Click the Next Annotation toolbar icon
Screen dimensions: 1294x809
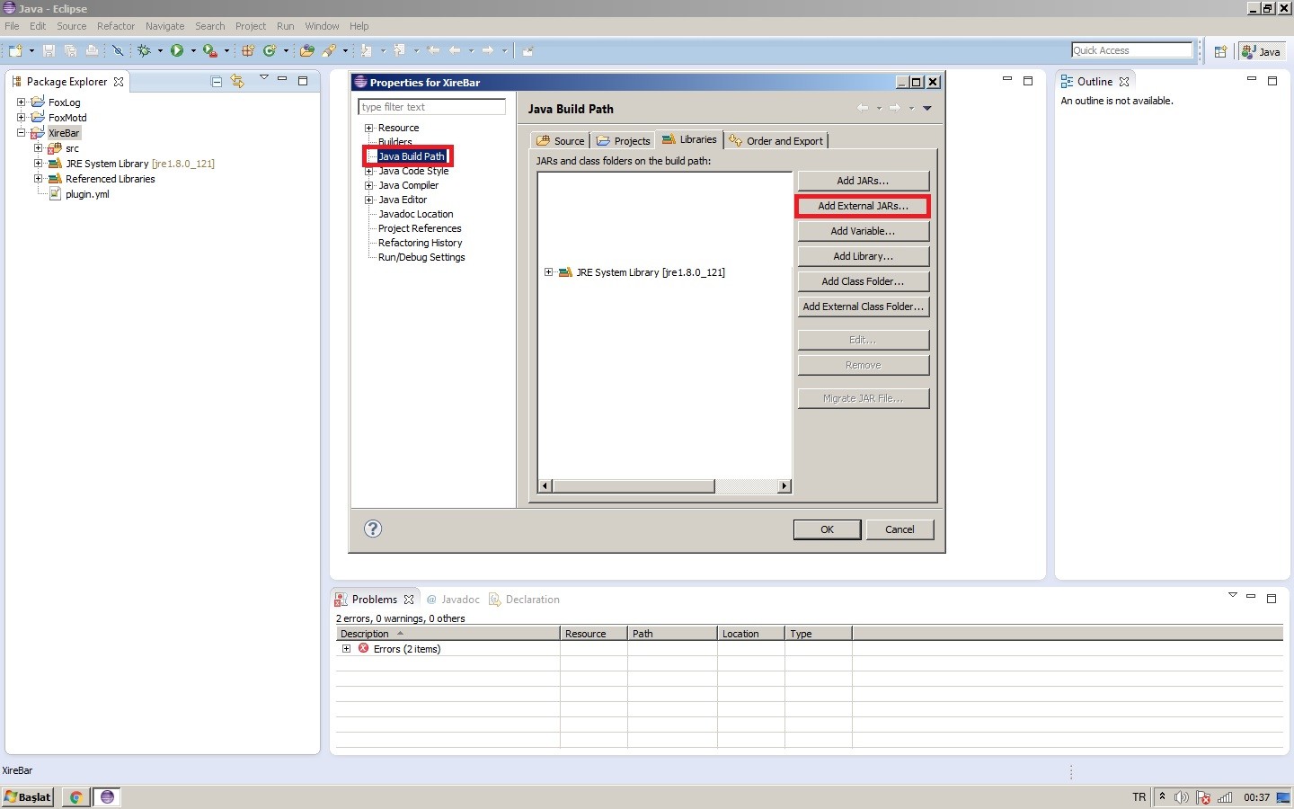coord(367,50)
